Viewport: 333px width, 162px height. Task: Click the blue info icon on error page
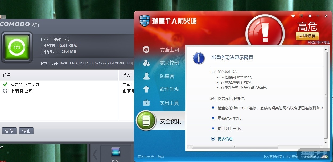point(199,58)
